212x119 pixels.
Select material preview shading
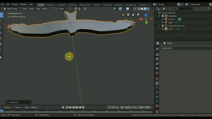[x=145, y=9]
